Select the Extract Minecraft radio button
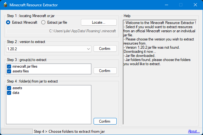Viewport: 203px width, 135px height. pos(8,22)
